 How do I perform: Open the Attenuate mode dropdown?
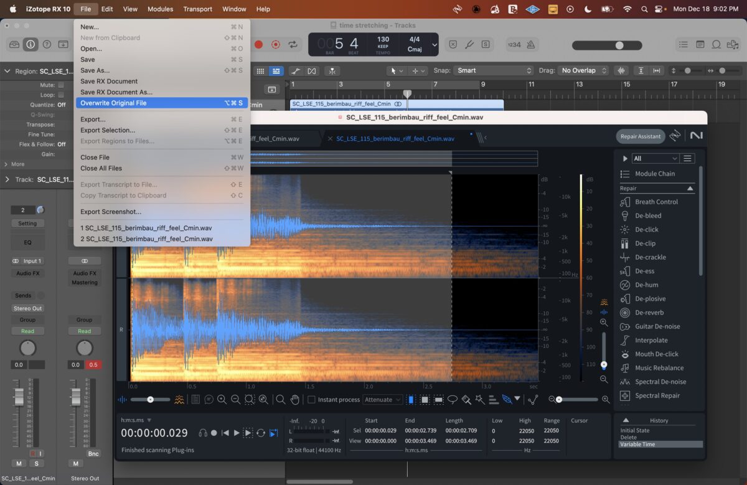(x=382, y=400)
